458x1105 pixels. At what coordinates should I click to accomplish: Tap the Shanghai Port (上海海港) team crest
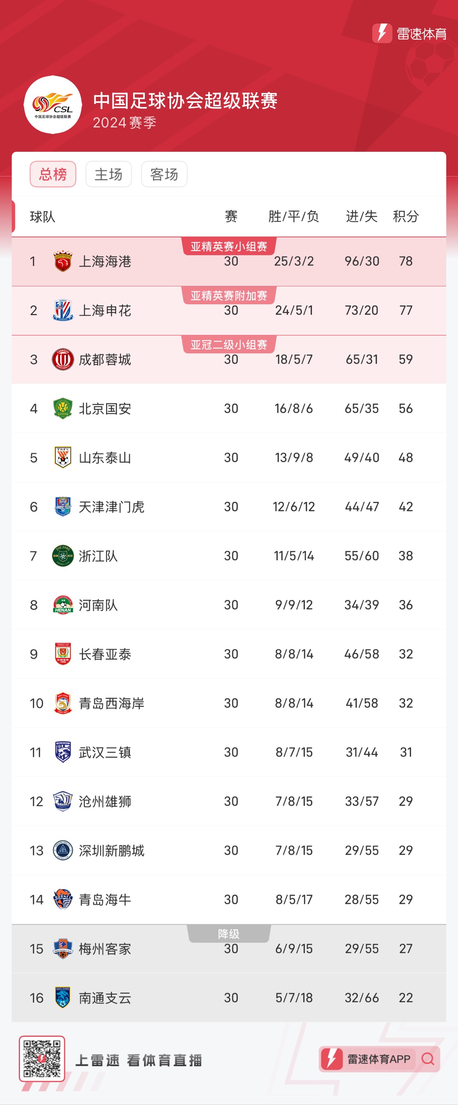(x=63, y=261)
